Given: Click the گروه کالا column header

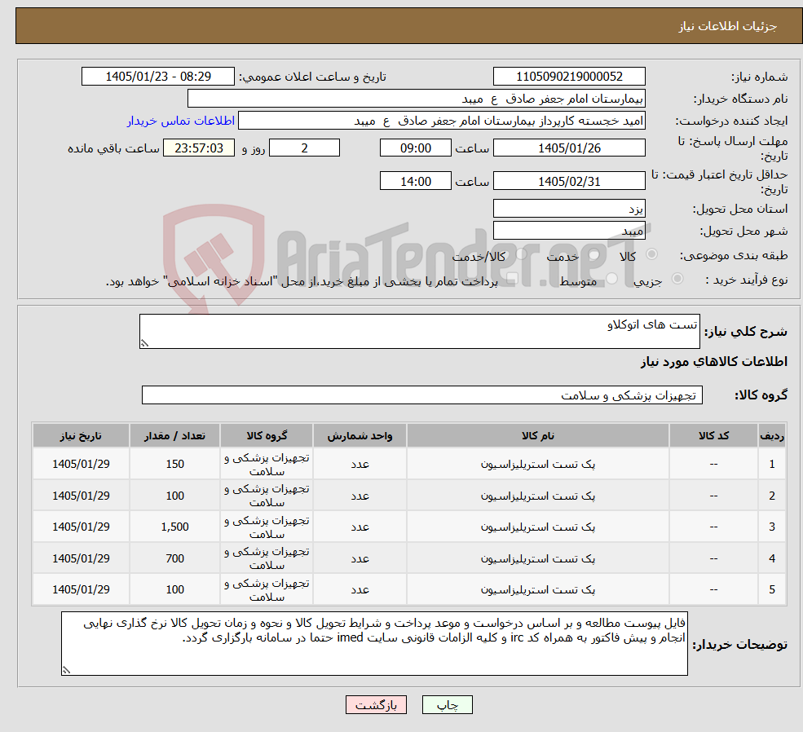Looking at the screenshot, I should pyautogui.click(x=267, y=435).
